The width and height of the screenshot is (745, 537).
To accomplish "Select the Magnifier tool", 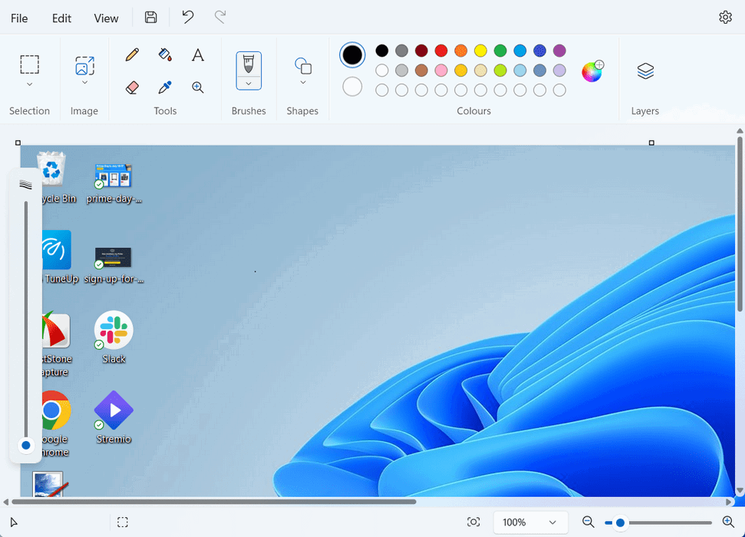I will [x=198, y=87].
